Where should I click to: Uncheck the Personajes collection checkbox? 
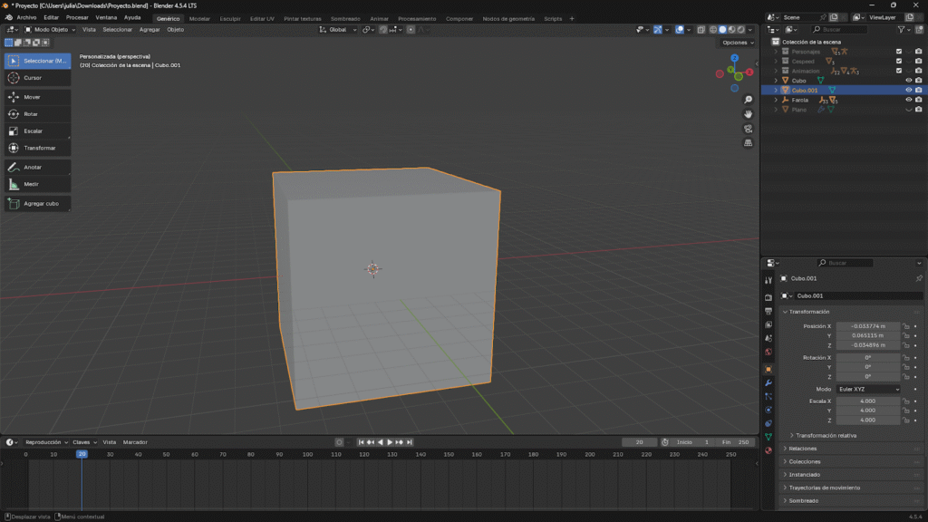[899, 52]
